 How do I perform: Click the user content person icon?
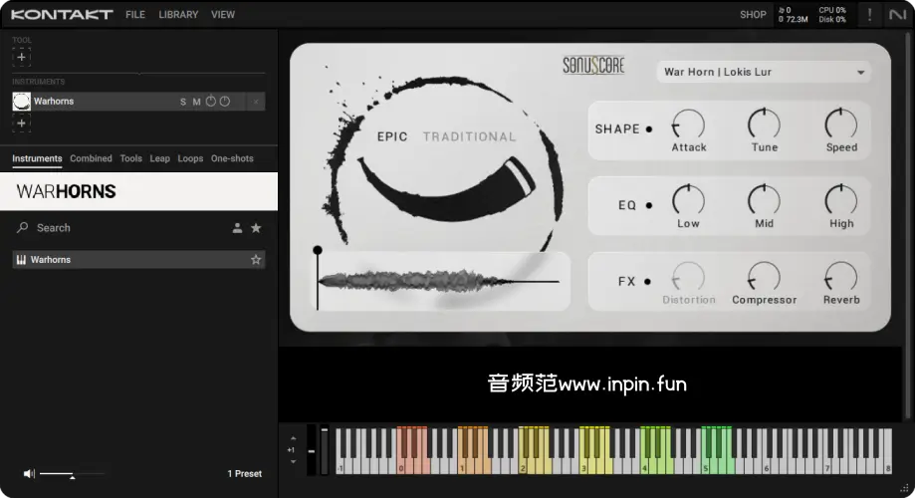tap(237, 228)
